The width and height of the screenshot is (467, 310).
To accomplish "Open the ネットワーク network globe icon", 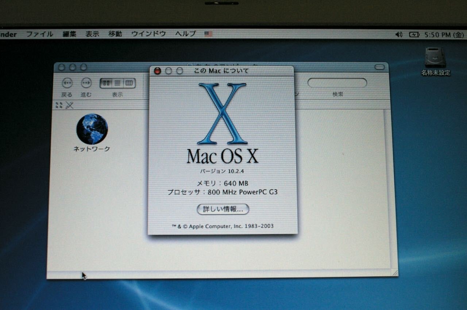I will 92,129.
